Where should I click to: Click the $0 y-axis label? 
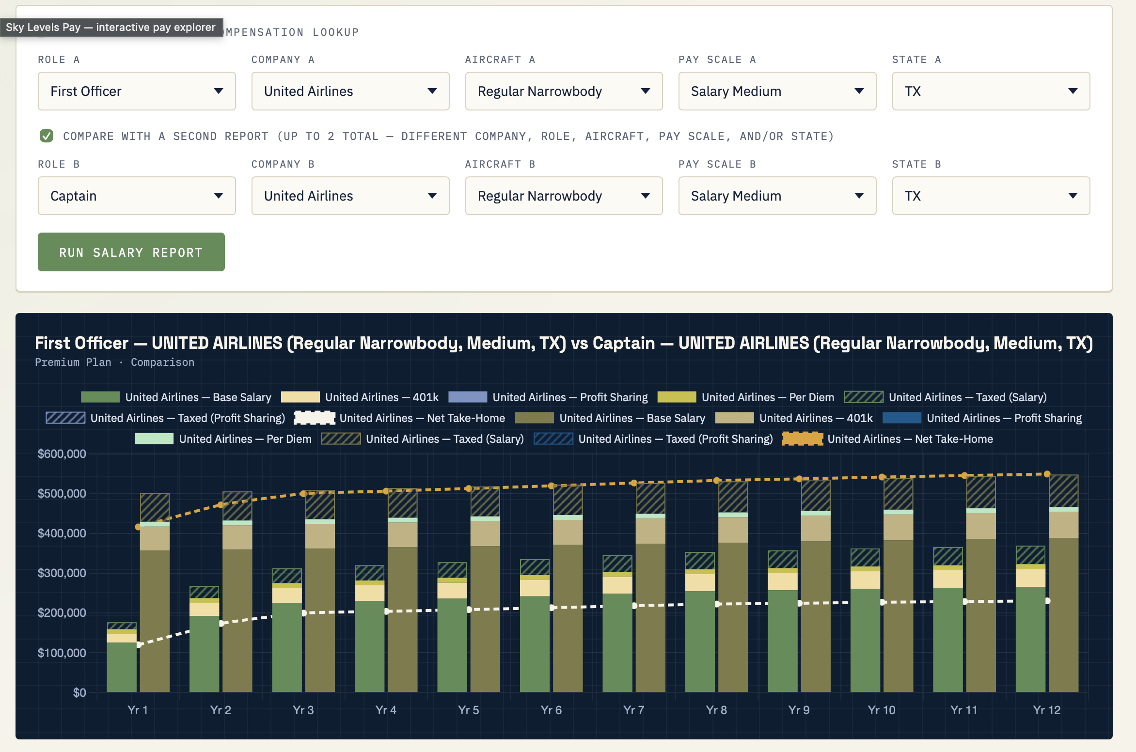click(79, 693)
